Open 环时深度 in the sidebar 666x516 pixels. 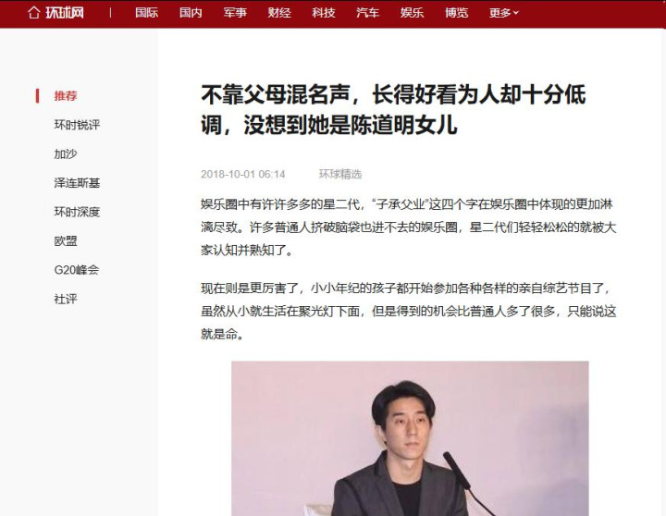[x=77, y=212]
